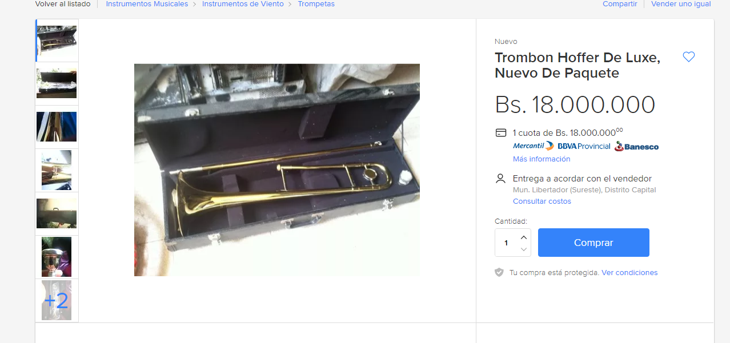Click the BBVA Provincial logo
Viewport: 730px width, 343px height.
click(x=584, y=146)
